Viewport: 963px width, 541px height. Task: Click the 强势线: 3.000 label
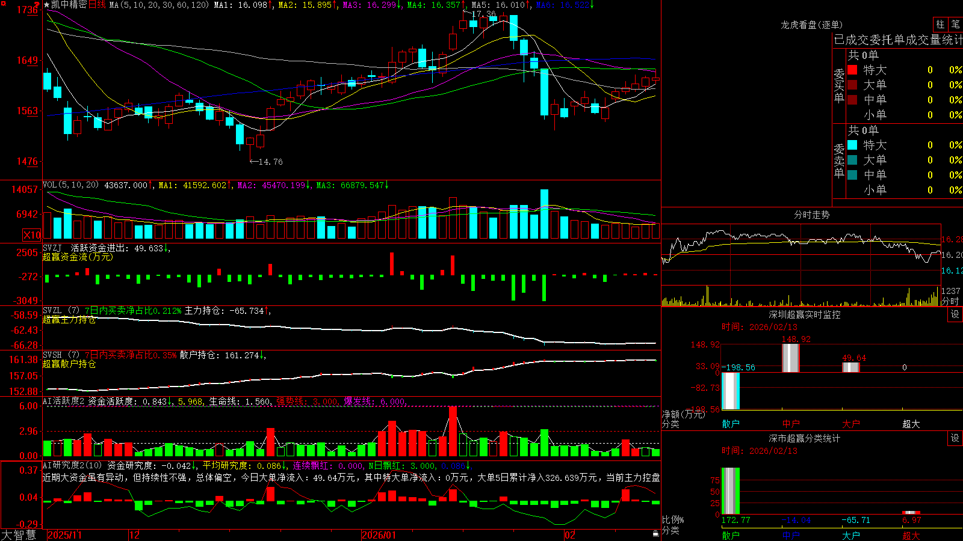(307, 401)
